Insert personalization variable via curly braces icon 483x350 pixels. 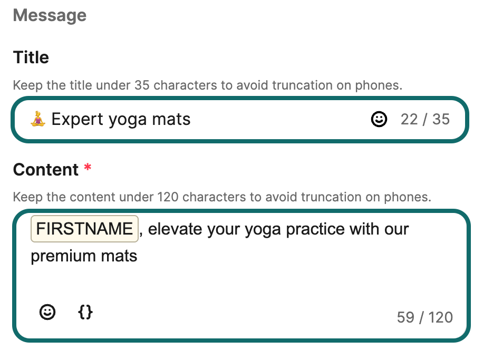(85, 312)
